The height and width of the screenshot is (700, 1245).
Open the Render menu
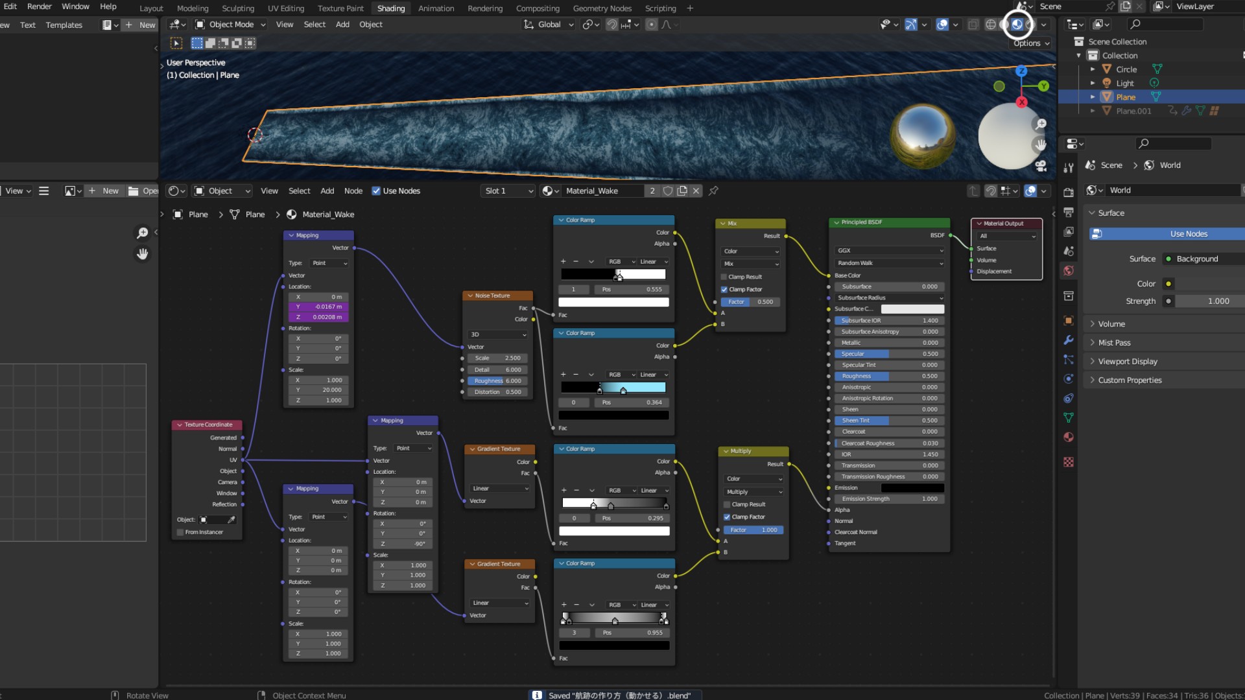click(39, 6)
